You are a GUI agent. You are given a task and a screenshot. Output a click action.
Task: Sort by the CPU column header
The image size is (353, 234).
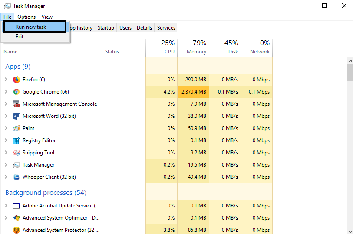(162, 48)
